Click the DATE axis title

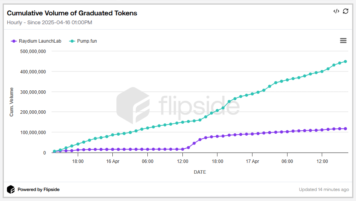(200, 172)
